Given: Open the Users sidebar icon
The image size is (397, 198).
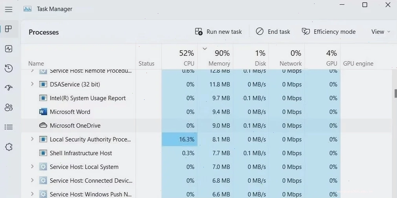Looking at the screenshot, I should pos(9,107).
